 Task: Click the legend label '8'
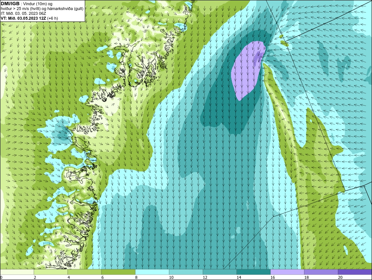[x=137, y=277]
